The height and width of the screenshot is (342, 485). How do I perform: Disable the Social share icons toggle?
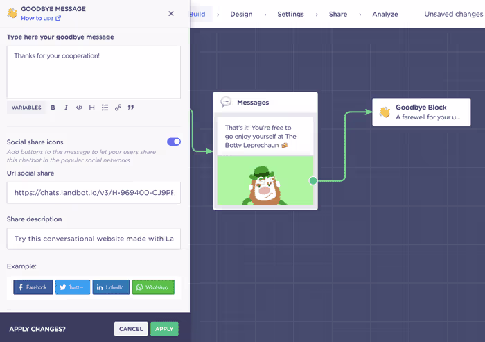point(174,142)
